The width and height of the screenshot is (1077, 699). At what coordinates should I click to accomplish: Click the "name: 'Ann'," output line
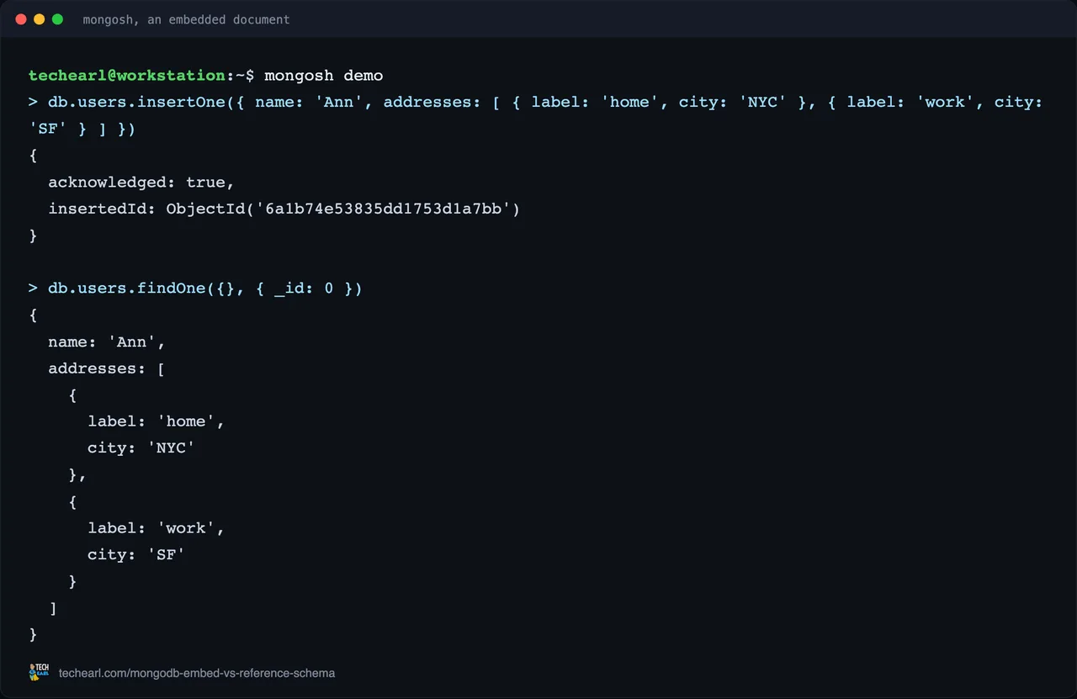[107, 342]
